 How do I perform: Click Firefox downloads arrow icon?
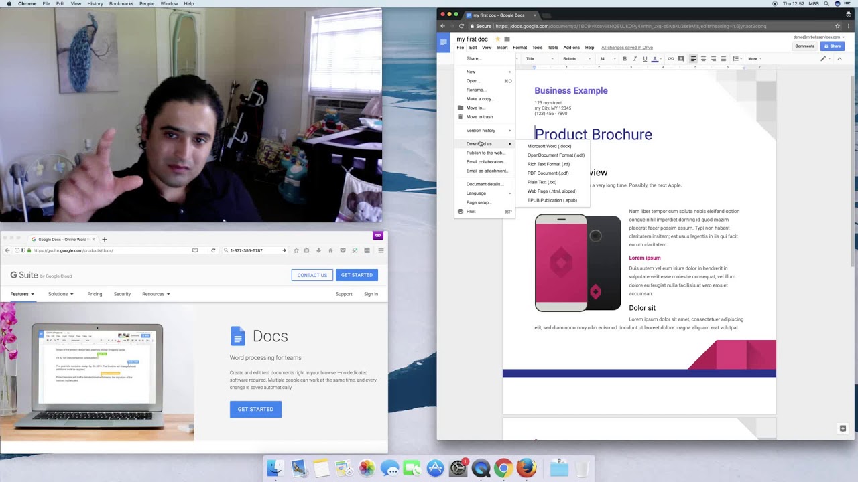click(x=318, y=250)
